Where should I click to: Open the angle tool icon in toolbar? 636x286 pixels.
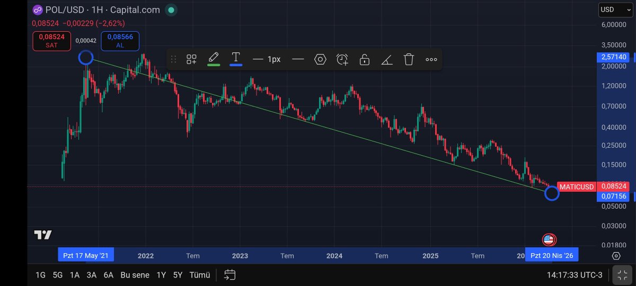click(387, 60)
